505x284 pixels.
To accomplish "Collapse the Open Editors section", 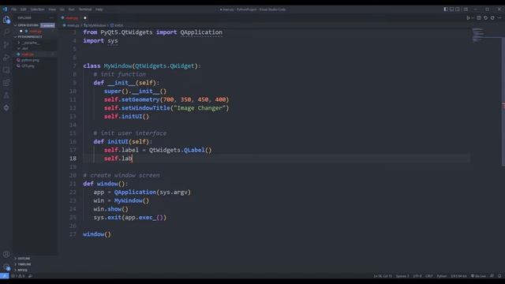I will coord(26,25).
